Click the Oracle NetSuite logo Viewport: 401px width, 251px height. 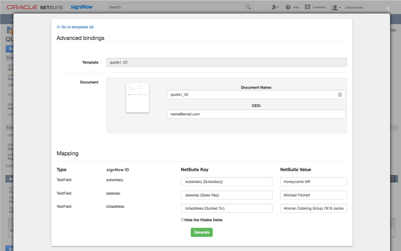tap(35, 7)
